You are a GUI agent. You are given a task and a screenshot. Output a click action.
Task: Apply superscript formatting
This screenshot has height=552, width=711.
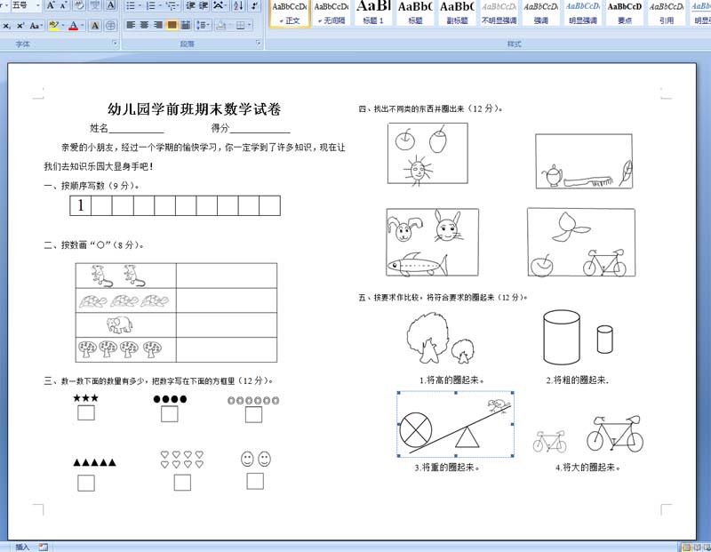20,26
